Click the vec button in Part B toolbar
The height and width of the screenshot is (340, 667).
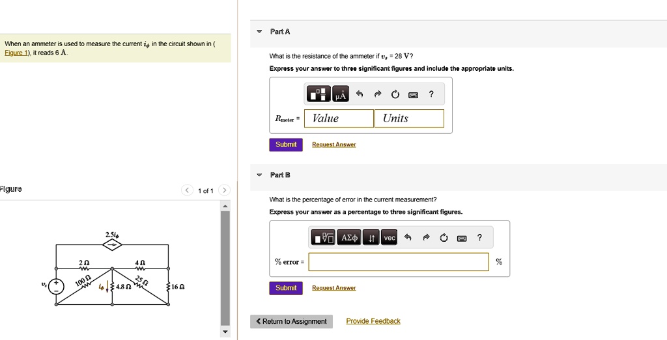point(389,238)
